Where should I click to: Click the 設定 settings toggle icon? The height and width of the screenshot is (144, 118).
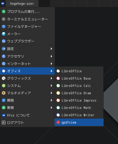click(4, 49)
